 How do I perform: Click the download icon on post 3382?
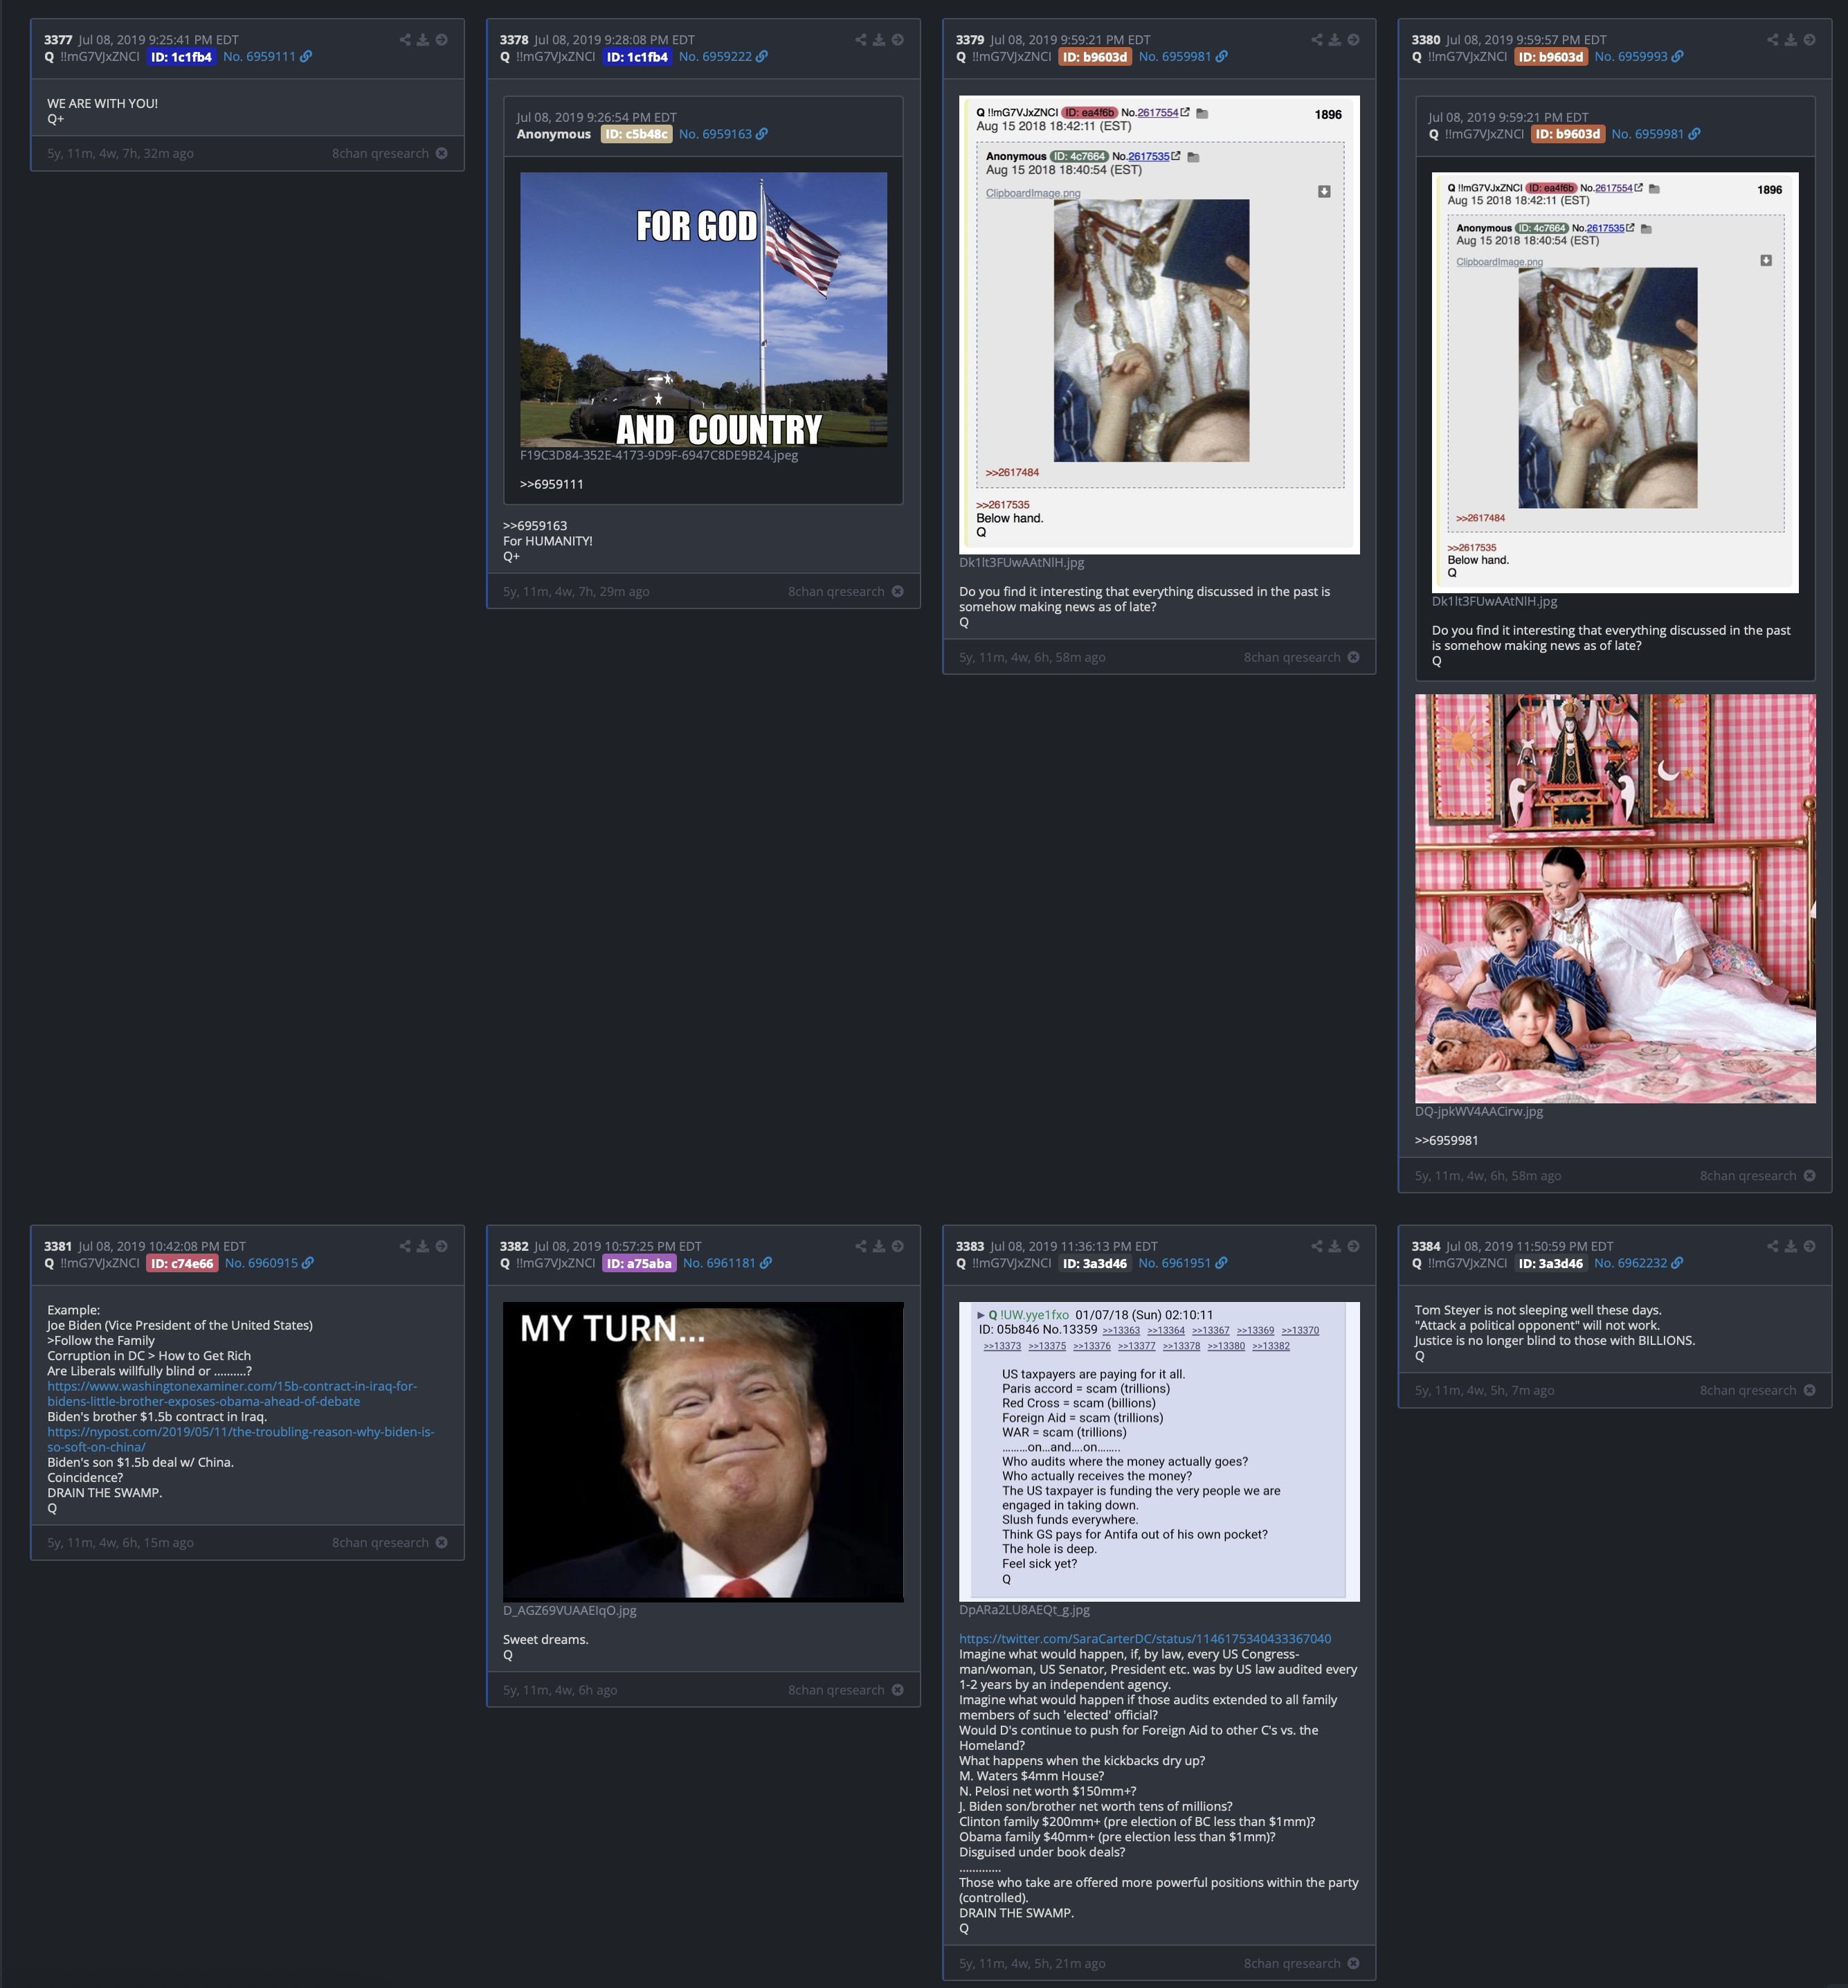[x=879, y=1246]
